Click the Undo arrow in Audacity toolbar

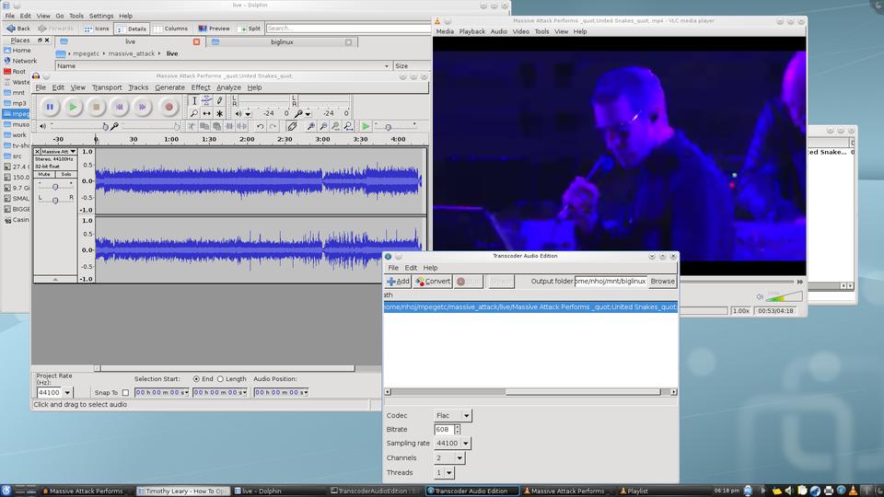(x=261, y=126)
